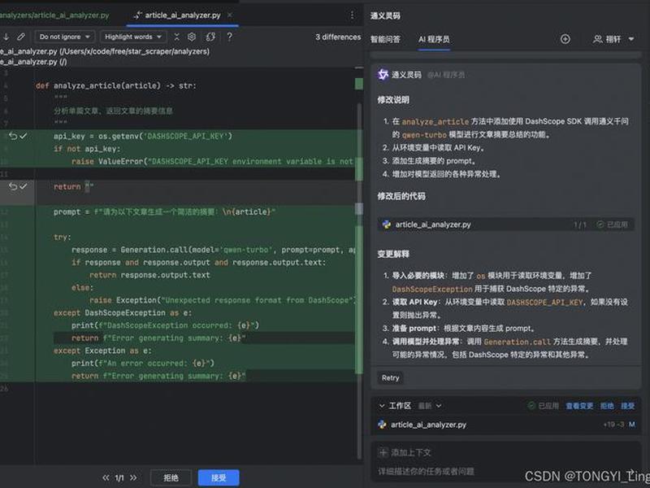Screen dimensions: 650x488
Task: Select the analyzers/article_ai_analyzer.py tab
Action: (x=54, y=15)
